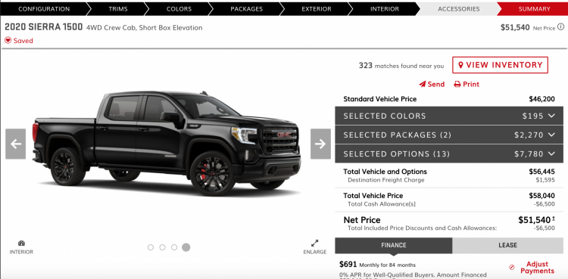568x279 pixels.
Task: Expand the Selected Packages section
Action: point(449,135)
